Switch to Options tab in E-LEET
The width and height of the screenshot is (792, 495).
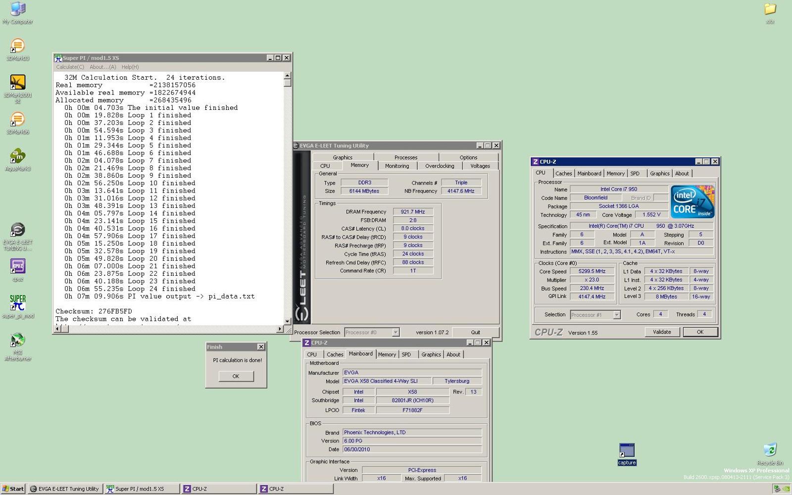click(468, 157)
